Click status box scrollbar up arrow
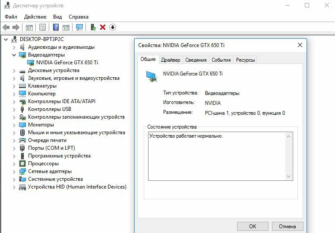This screenshot has height=233, width=335. point(289,136)
